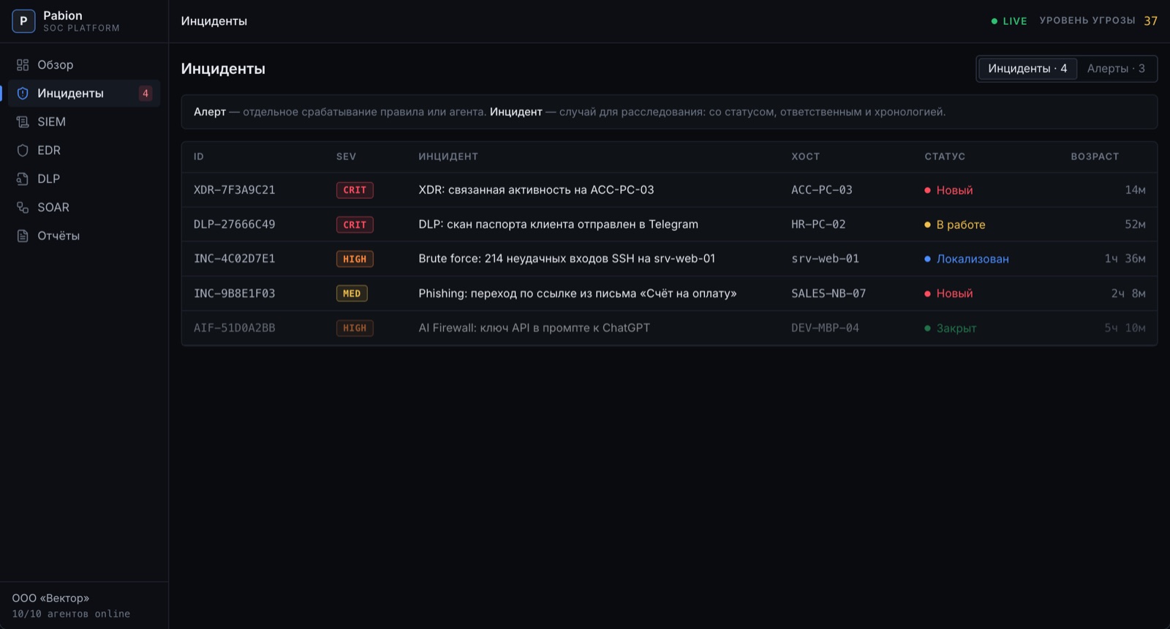This screenshot has height=629, width=1170.
Task: Click the ВОЗРАСТ column header
Action: coord(1095,157)
